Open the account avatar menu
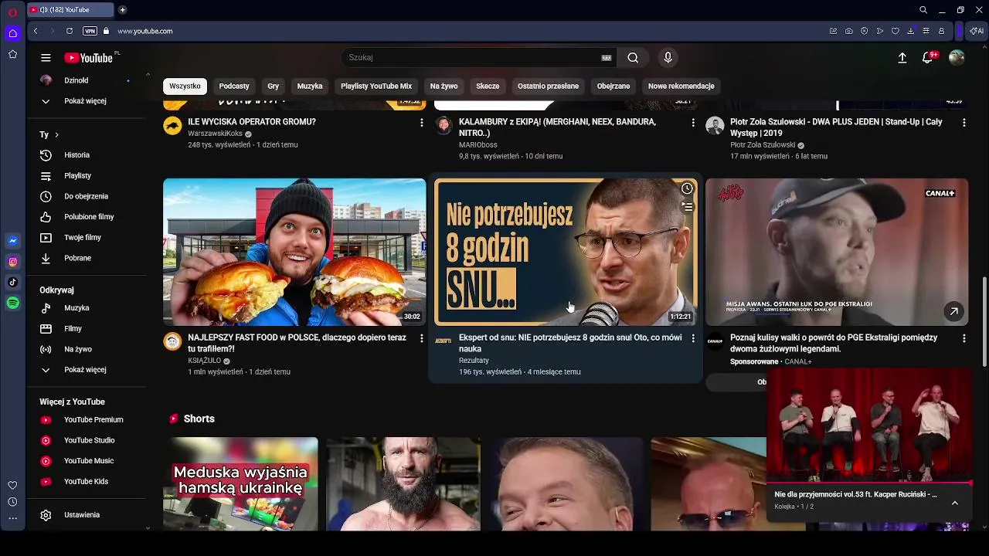The width and height of the screenshot is (989, 556). pyautogui.click(x=957, y=58)
